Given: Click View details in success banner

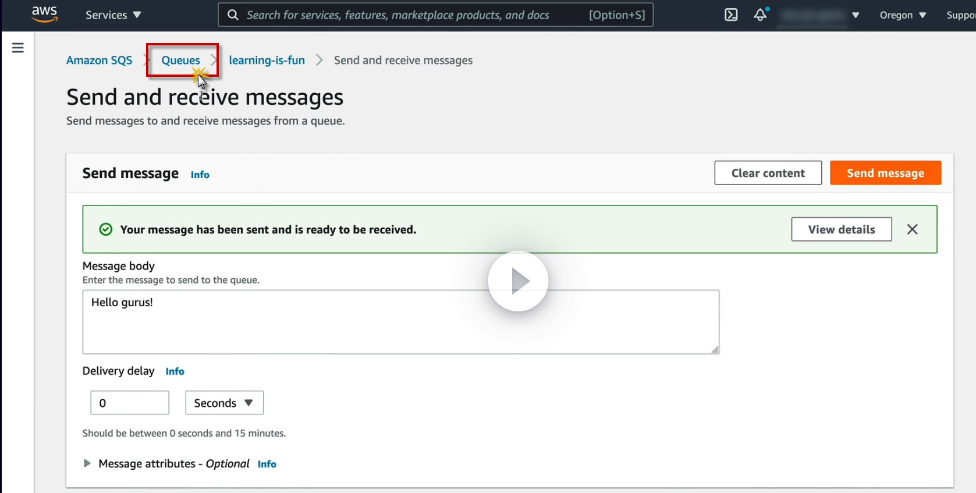Looking at the screenshot, I should click(841, 229).
